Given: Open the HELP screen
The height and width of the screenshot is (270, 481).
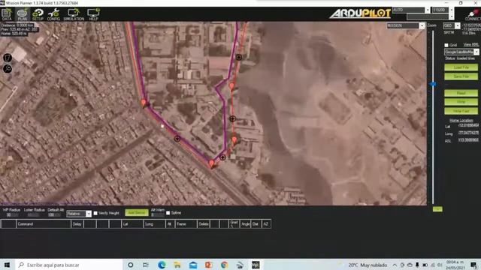Looking at the screenshot, I should (x=93, y=14).
